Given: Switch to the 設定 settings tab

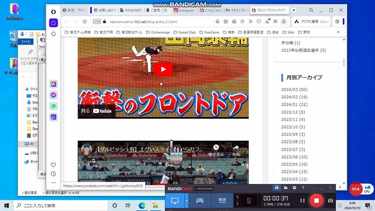Looking at the screenshot, I should 74,10.
